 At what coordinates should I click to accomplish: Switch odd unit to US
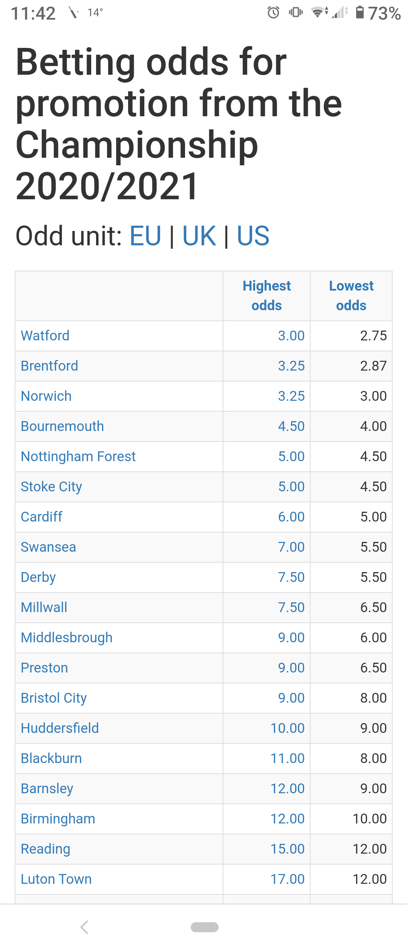[253, 236]
